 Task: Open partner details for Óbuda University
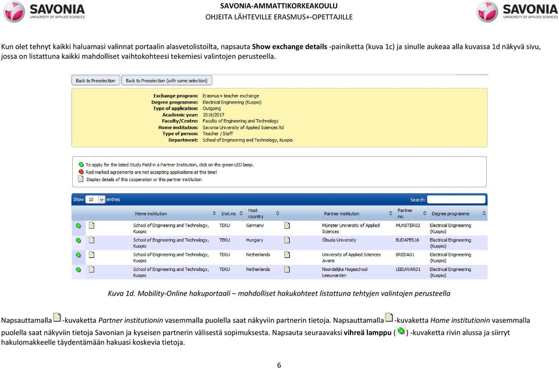(287, 240)
